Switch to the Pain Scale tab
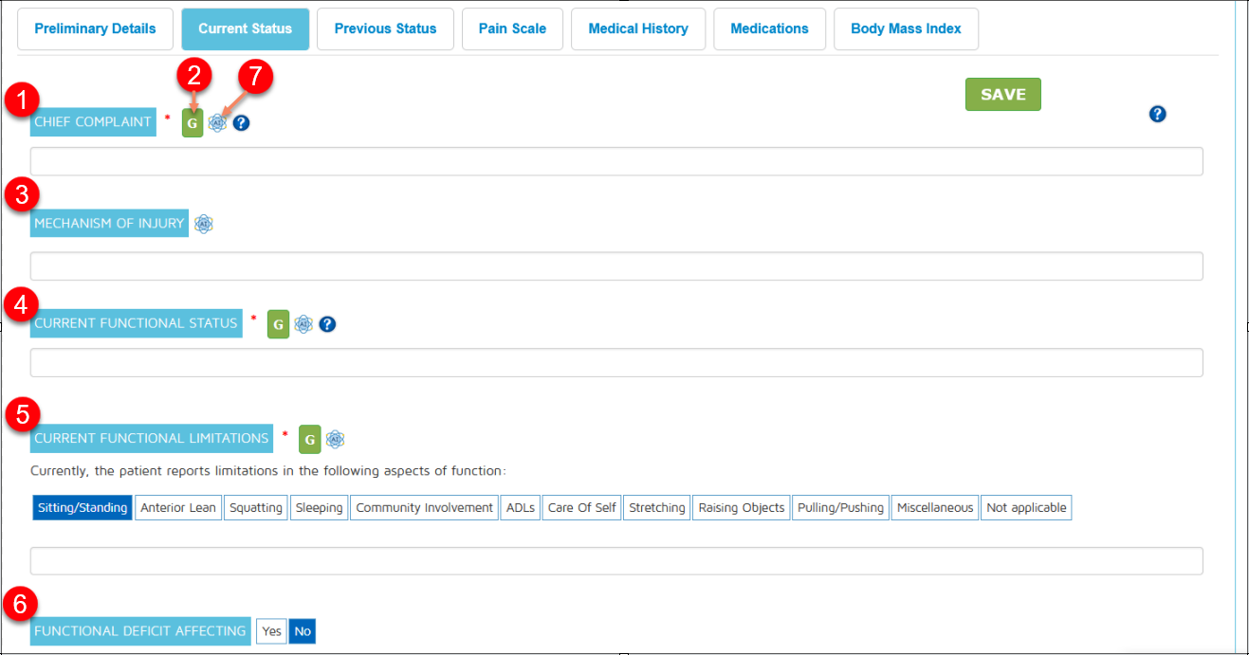Screen dimensions: 1249x655 (x=512, y=28)
